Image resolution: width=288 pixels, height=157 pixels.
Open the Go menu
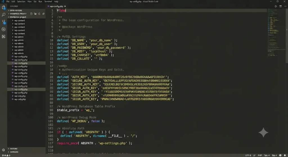[x=35, y=1]
